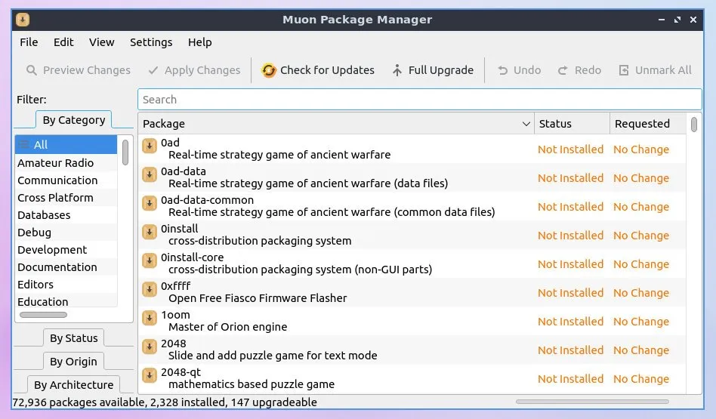Select the By Category tab
This screenshot has height=419, width=716.
point(73,120)
